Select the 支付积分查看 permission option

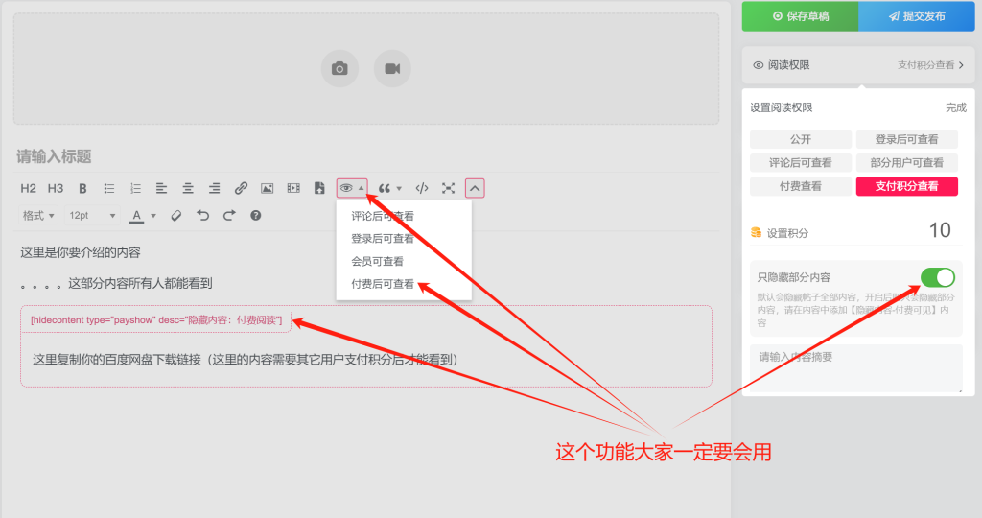(x=906, y=186)
